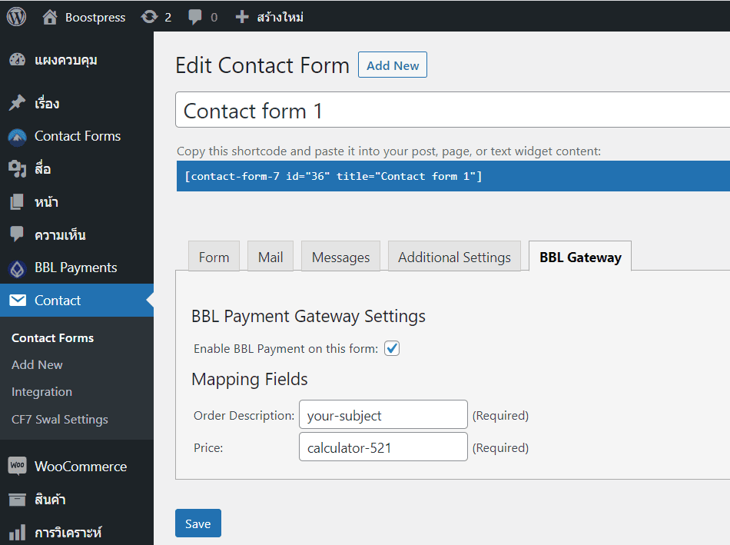Click the Order Description input field
The height and width of the screenshot is (545, 730).
pyautogui.click(x=383, y=415)
